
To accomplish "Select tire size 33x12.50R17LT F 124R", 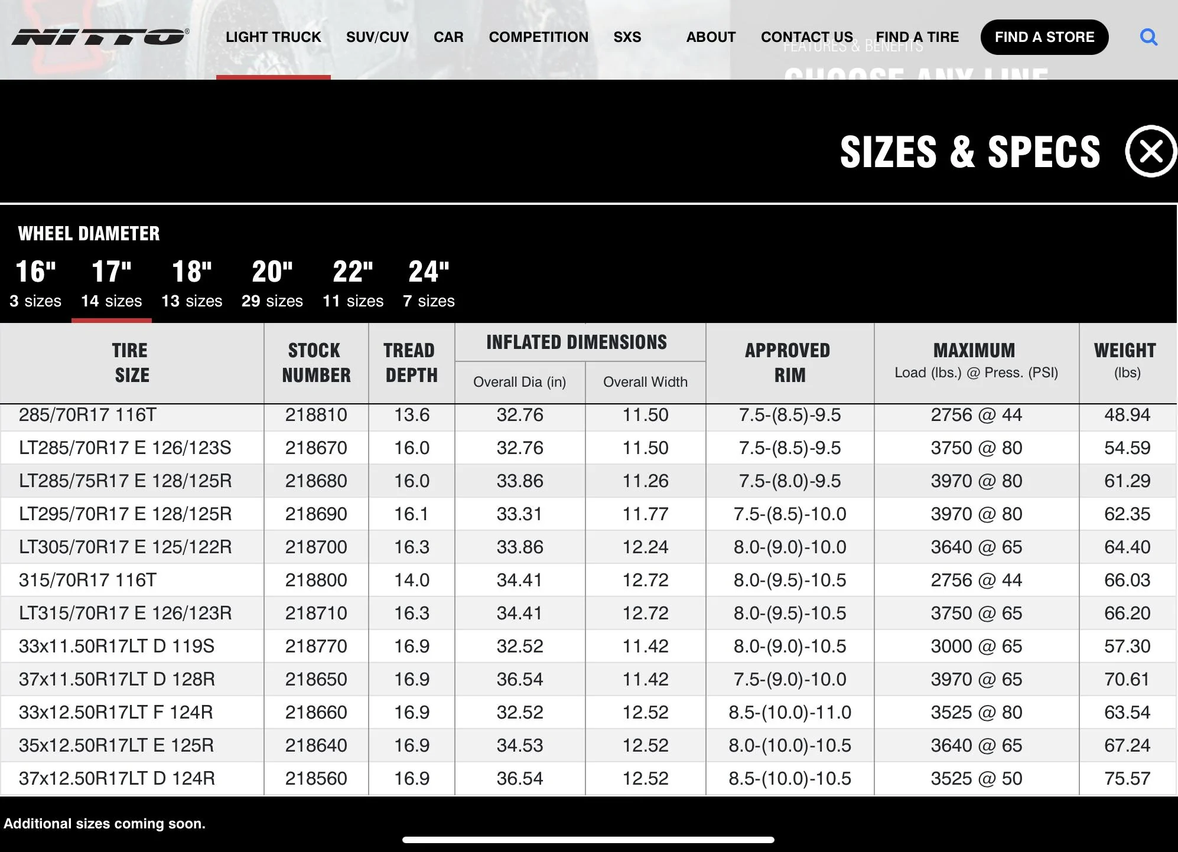I will [116, 713].
